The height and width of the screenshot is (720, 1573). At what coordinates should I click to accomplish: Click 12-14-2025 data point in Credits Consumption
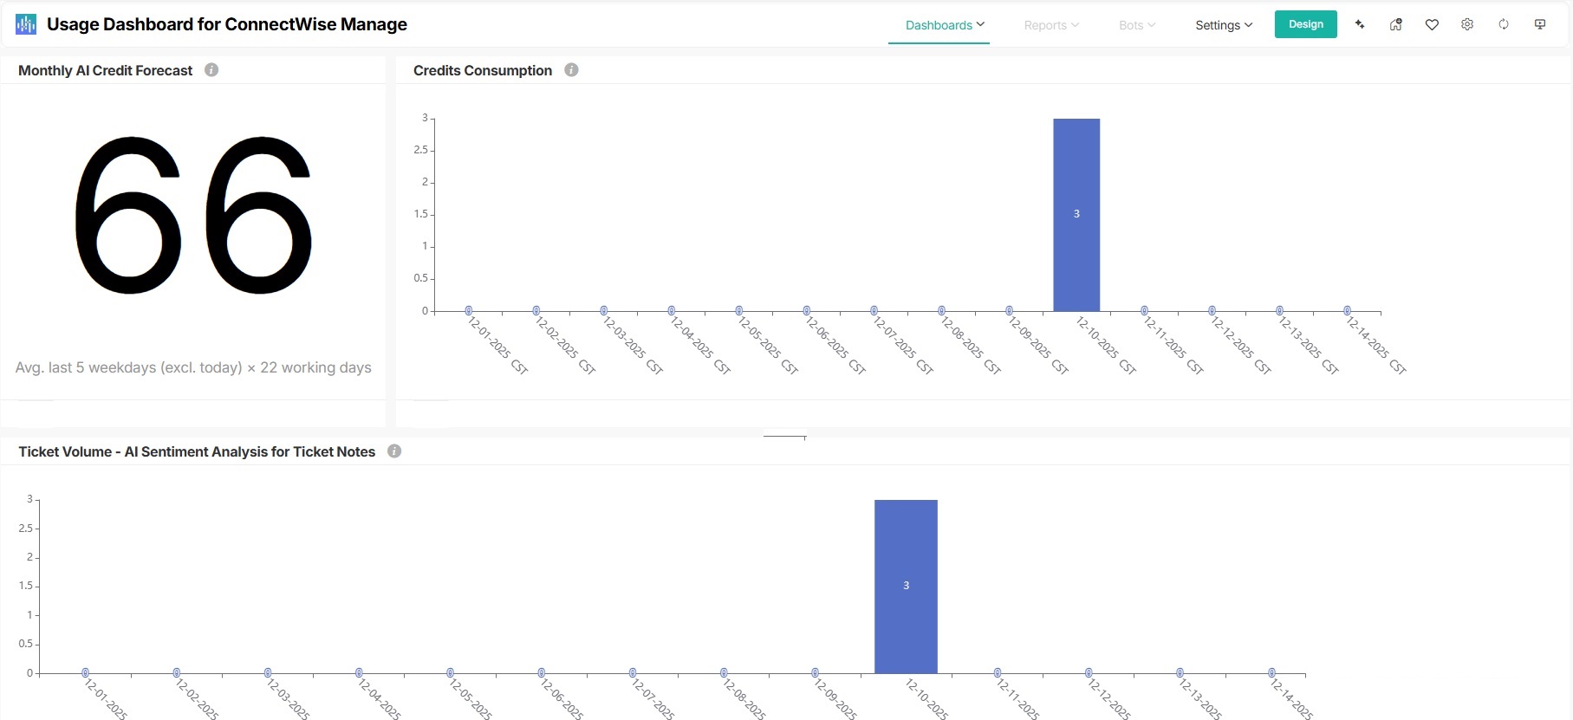pyautogui.click(x=1347, y=310)
